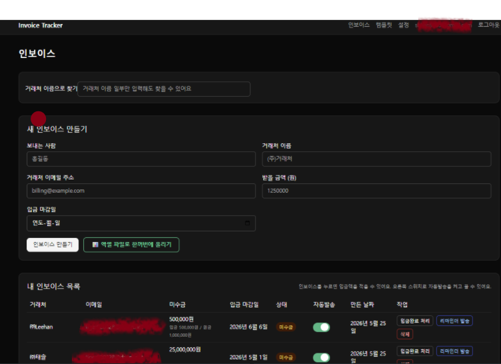Focus the 거래처 이름으로 찾기 search box

tap(164, 89)
